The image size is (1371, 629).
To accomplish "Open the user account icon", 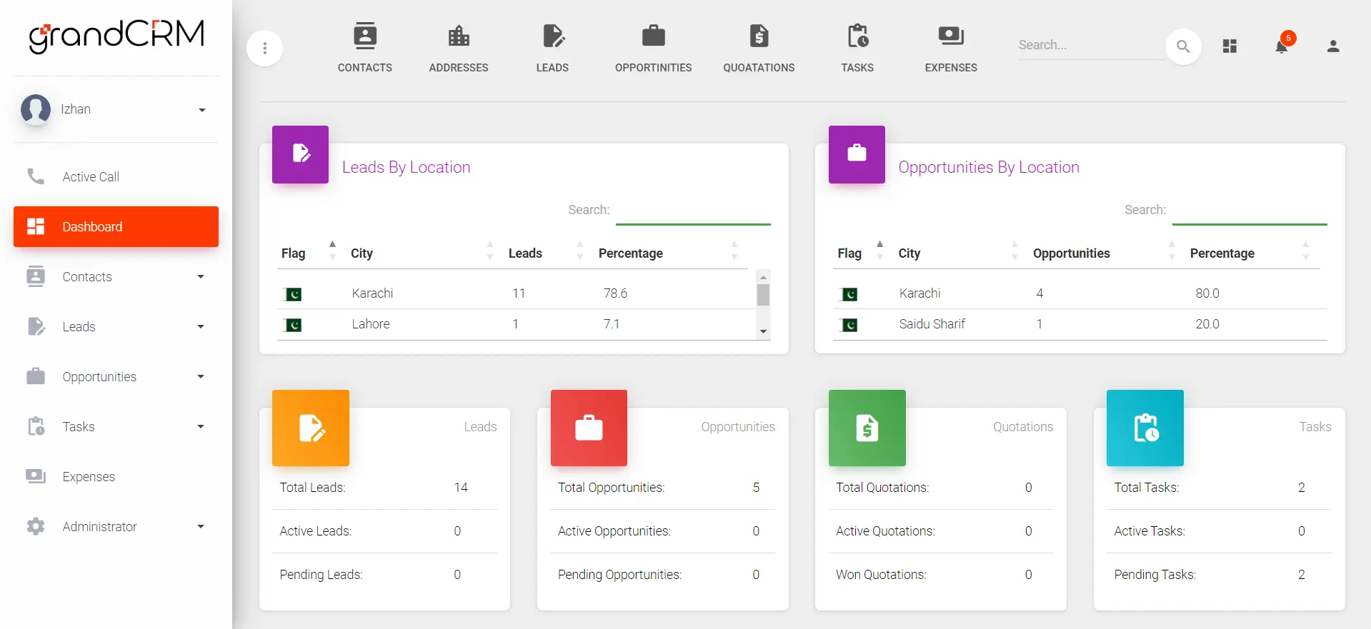I will (1332, 46).
